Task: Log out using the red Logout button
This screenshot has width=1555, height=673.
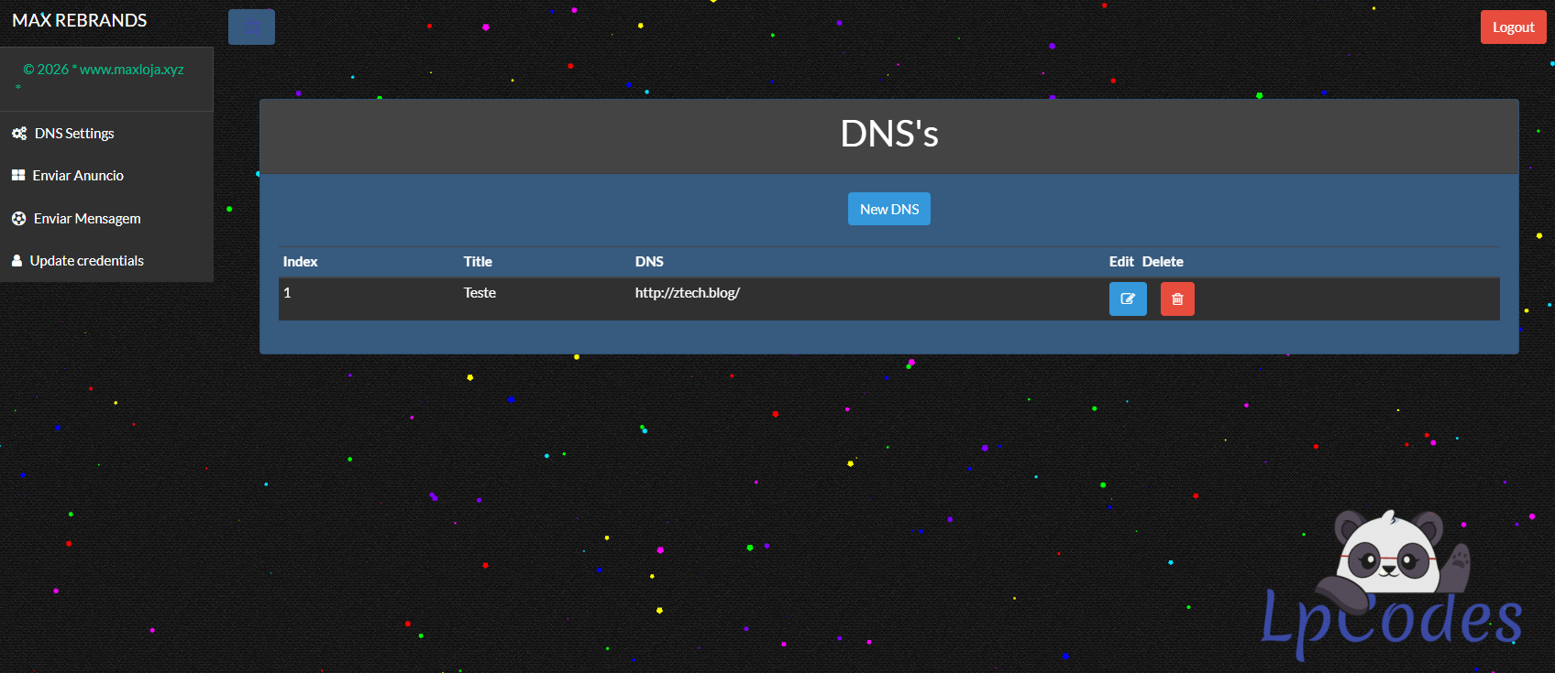Action: pyautogui.click(x=1513, y=27)
